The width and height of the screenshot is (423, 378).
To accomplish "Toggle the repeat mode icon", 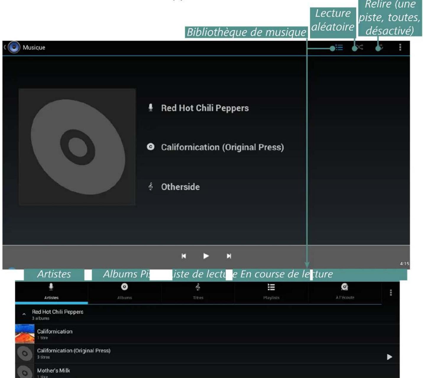I will pyautogui.click(x=380, y=47).
